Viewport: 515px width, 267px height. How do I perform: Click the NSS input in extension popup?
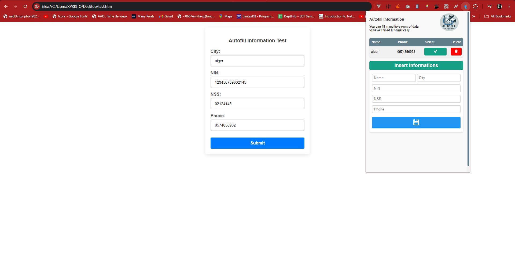coord(416,99)
